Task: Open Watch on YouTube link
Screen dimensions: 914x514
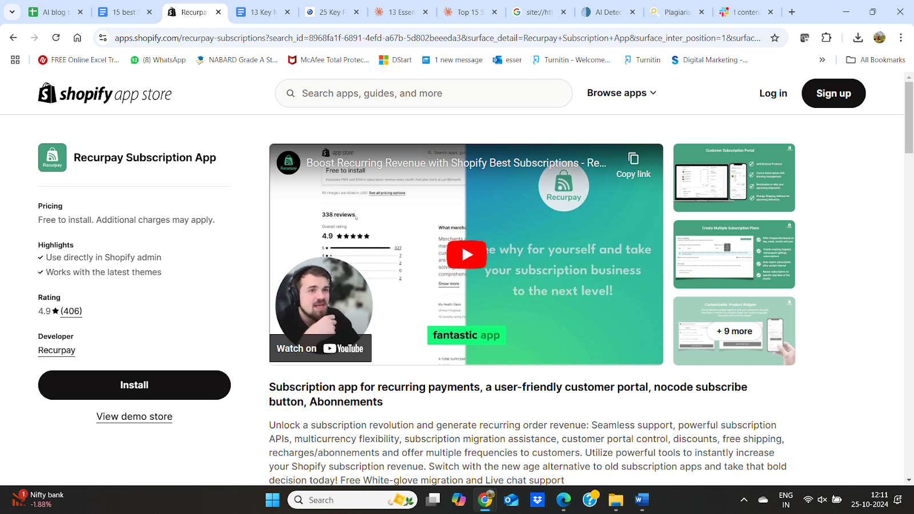Action: coord(320,348)
